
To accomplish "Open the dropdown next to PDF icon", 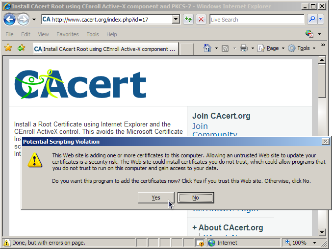I will pyautogui.click(x=319, y=34).
